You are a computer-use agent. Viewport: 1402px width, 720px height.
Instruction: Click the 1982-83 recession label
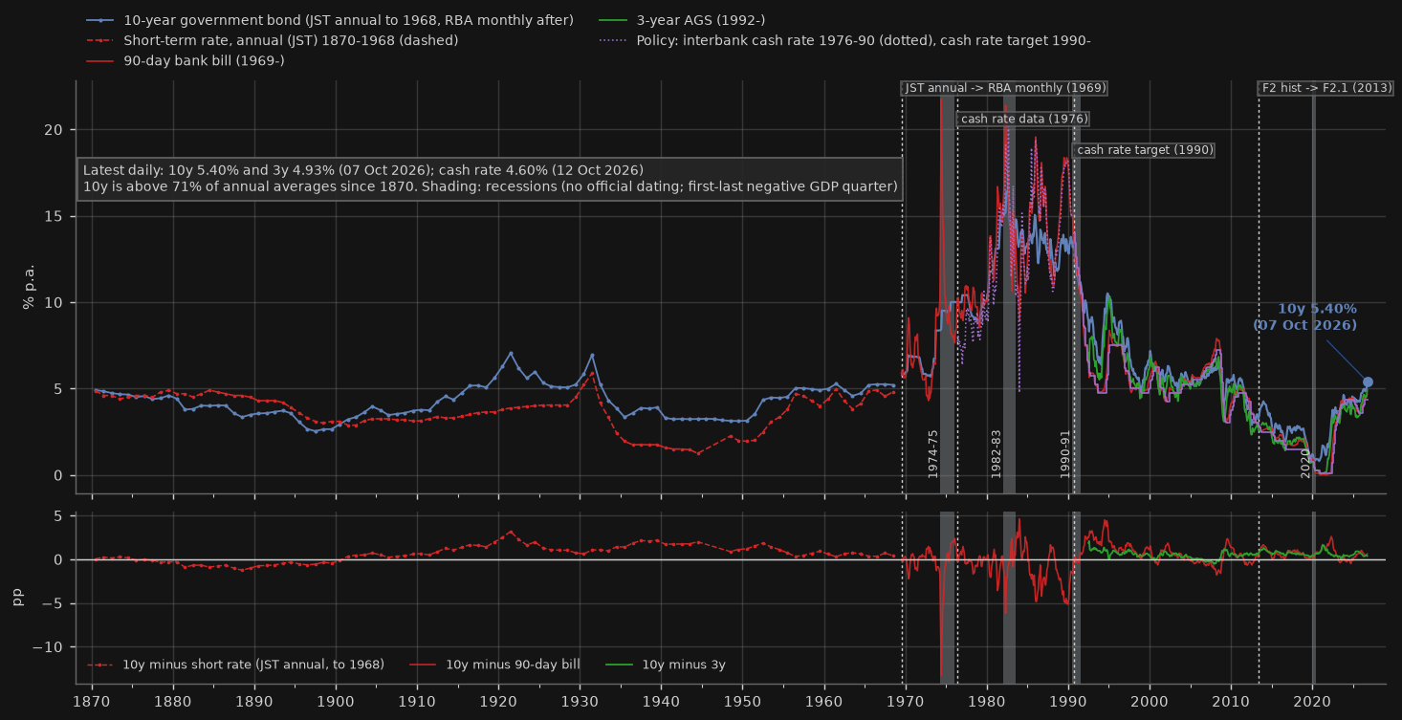(996, 453)
